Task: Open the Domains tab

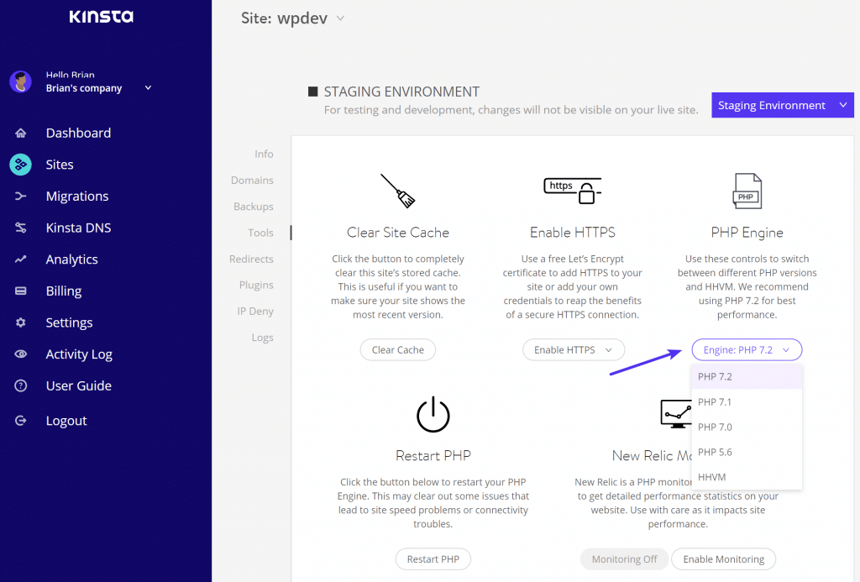Action: click(x=252, y=181)
